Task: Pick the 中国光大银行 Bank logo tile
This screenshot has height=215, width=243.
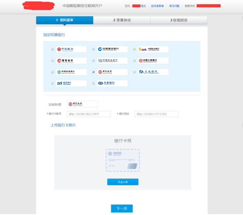Action: coord(153,49)
